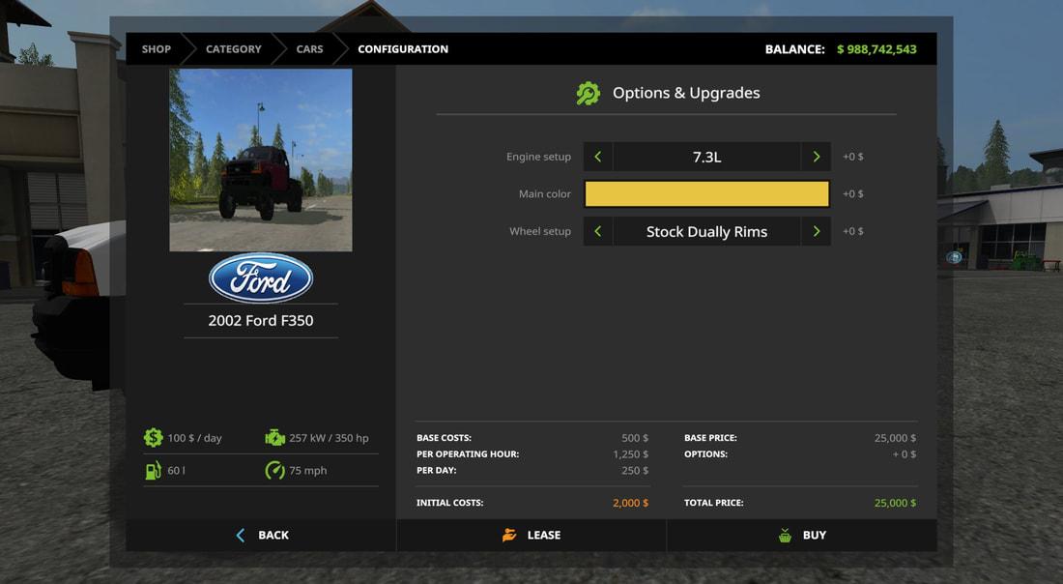1063x584 pixels.
Task: Switch to previous wheel setup
Action: [598, 232]
